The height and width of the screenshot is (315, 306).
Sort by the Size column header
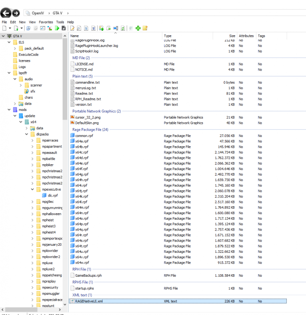225,36
